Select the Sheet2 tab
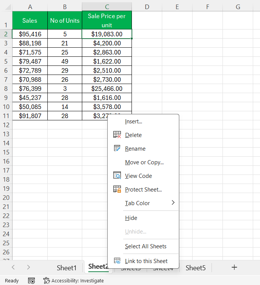This screenshot has height=285, width=260. pos(98,266)
